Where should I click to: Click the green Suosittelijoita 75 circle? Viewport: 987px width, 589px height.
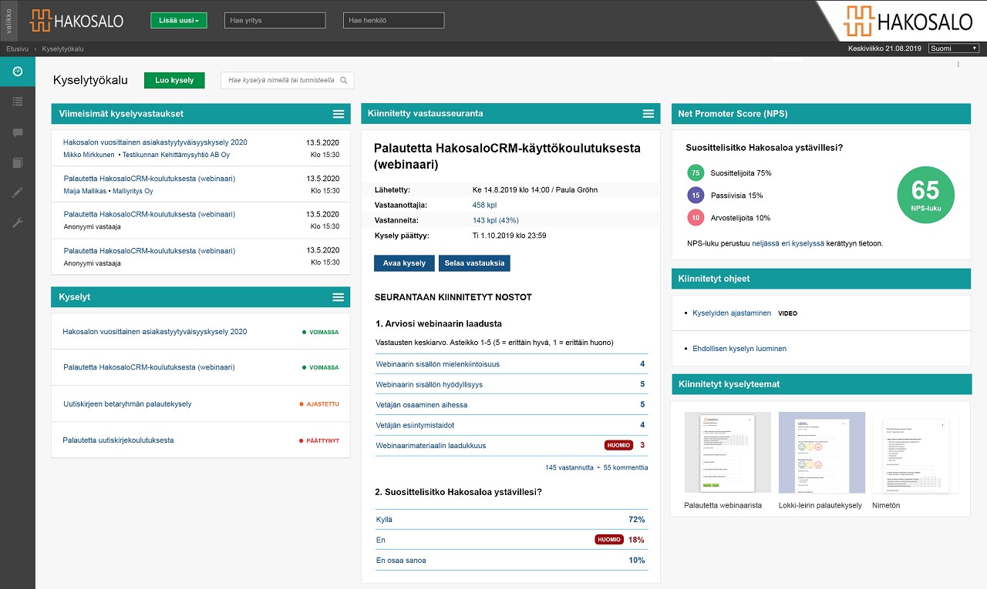(696, 173)
